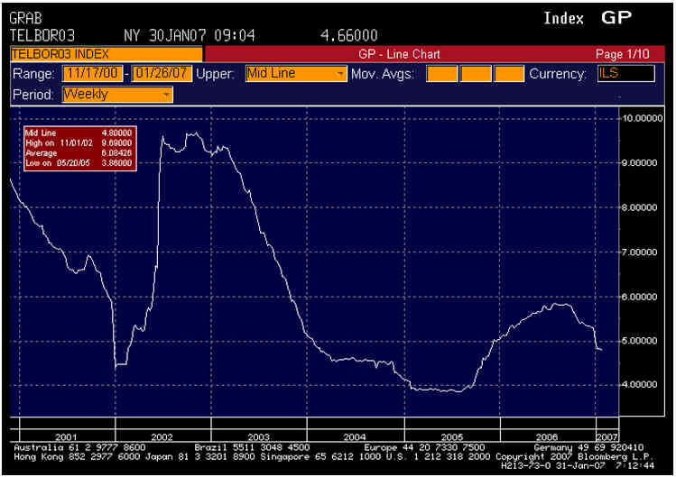Click the 2003 year label on axis

tap(259, 436)
